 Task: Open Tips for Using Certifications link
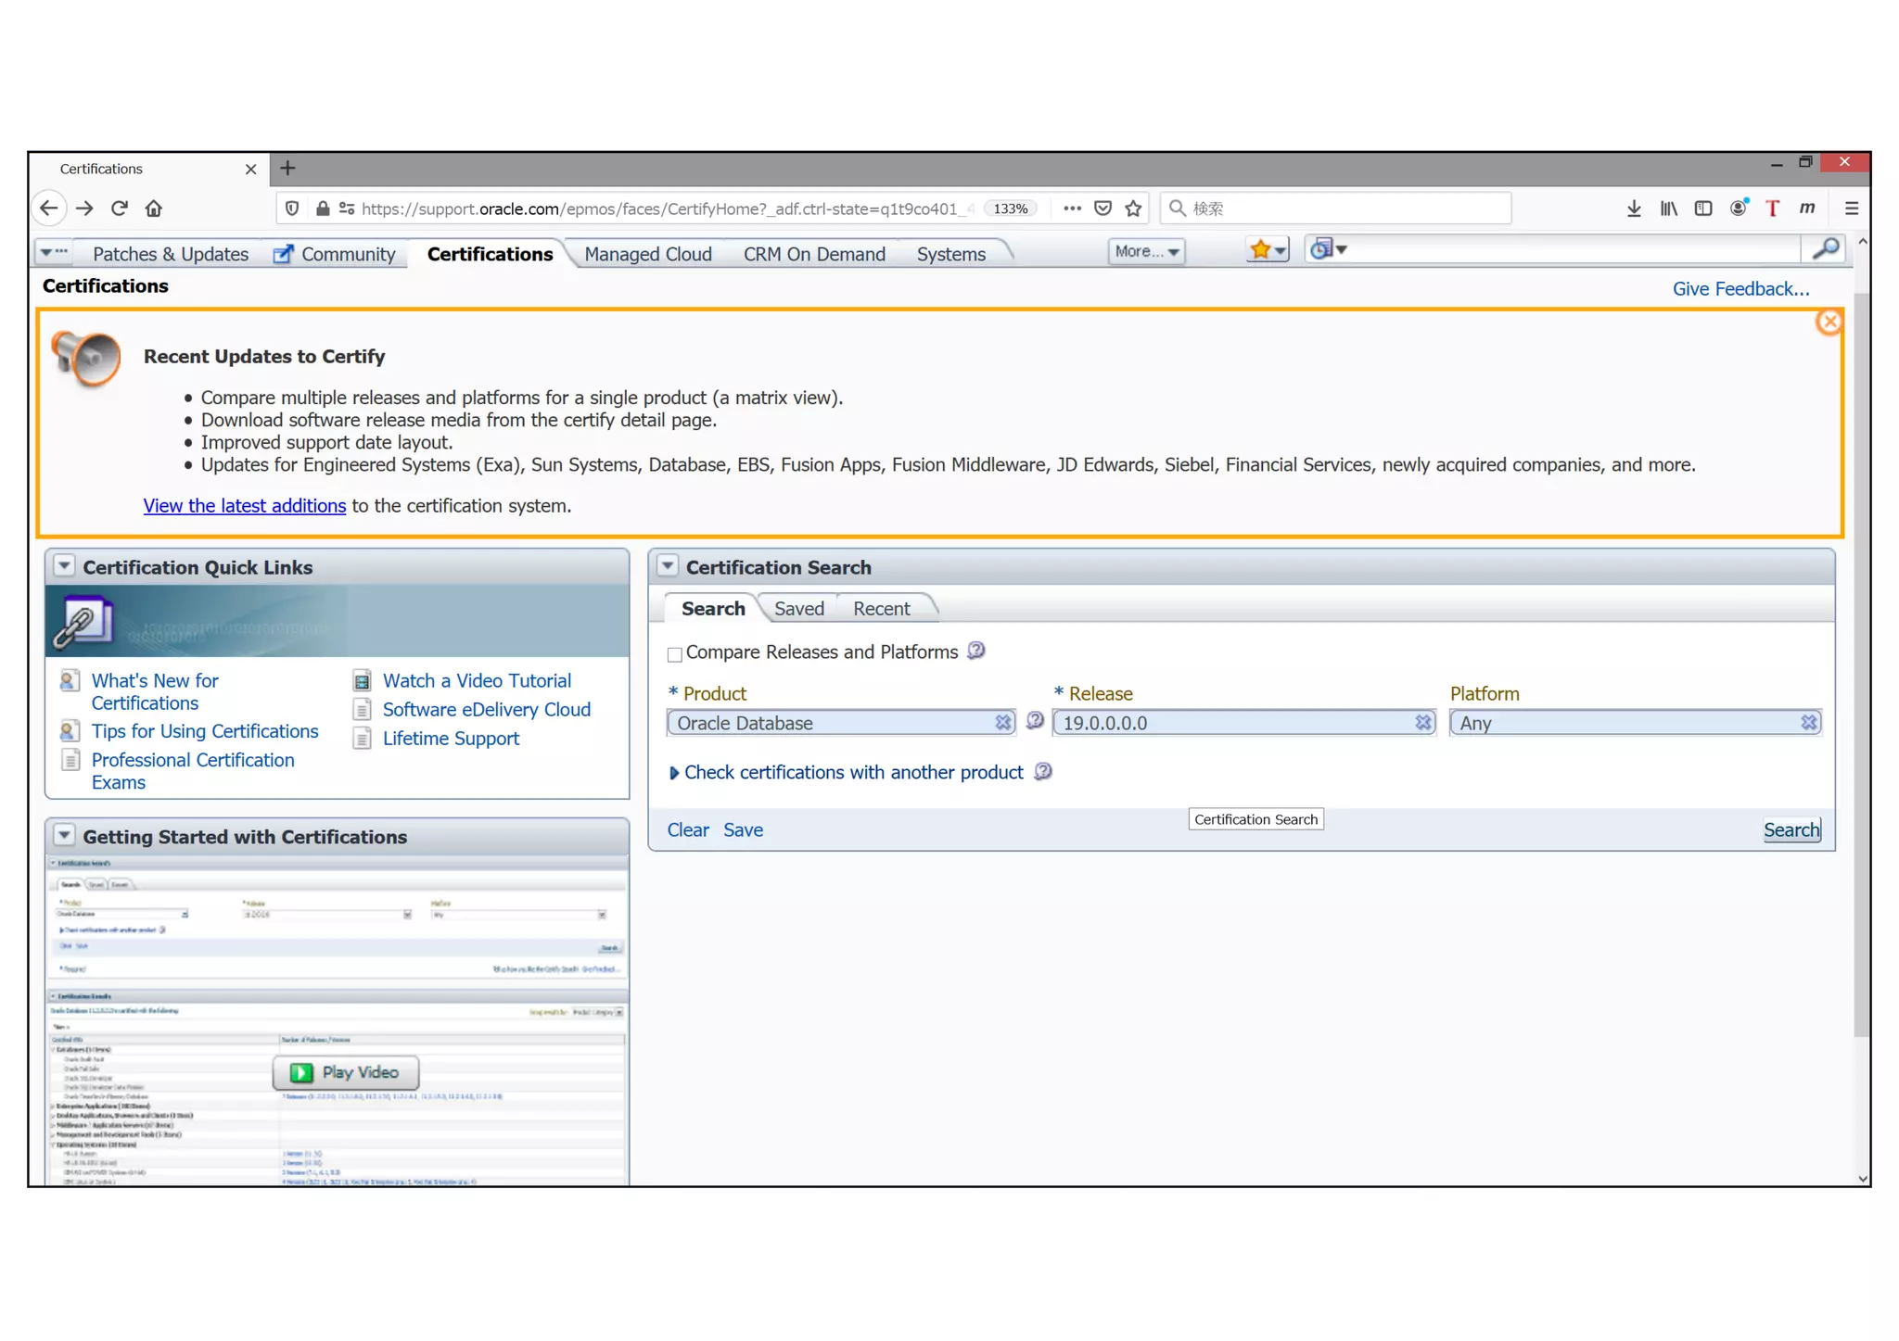tap(205, 731)
